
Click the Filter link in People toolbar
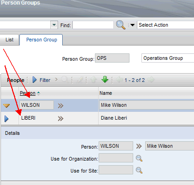coord(45,80)
